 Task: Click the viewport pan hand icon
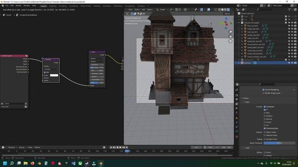tap(230, 36)
